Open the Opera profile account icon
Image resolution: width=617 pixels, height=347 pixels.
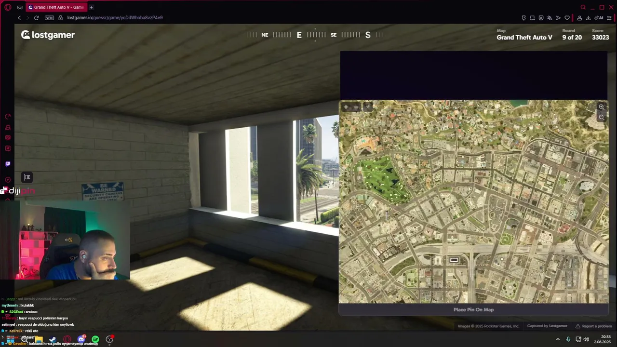pyautogui.click(x=579, y=18)
